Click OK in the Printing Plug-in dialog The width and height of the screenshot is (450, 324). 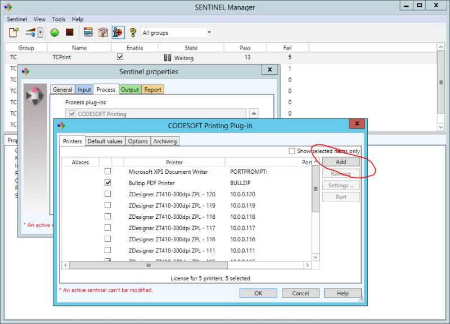[258, 293]
